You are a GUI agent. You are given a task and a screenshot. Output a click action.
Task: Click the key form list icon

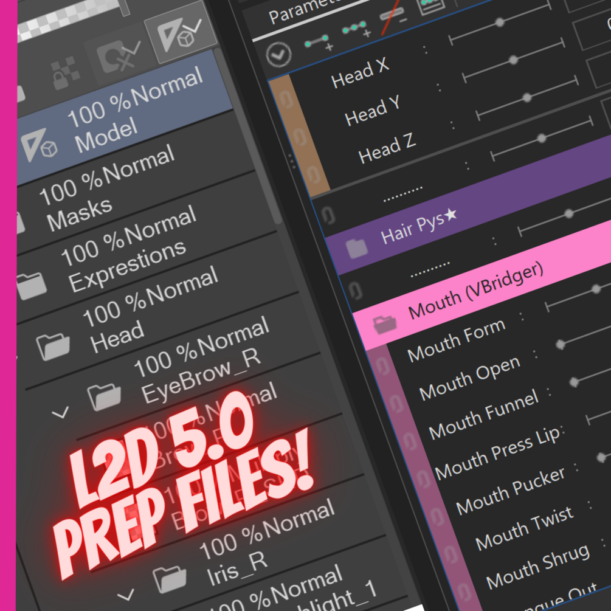(430, 5)
